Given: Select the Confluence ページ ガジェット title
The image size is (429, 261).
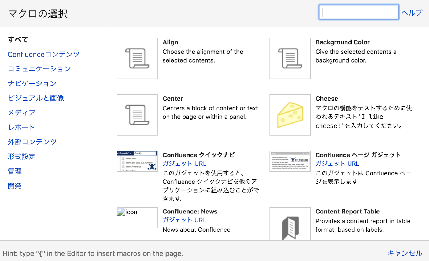Looking at the screenshot, I should (x=358, y=155).
